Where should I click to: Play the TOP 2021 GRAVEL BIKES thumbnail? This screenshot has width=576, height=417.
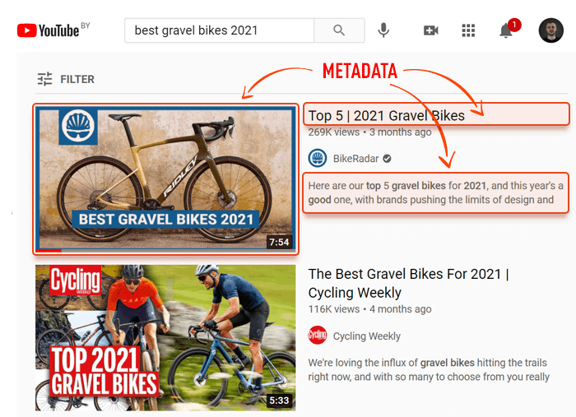165,338
